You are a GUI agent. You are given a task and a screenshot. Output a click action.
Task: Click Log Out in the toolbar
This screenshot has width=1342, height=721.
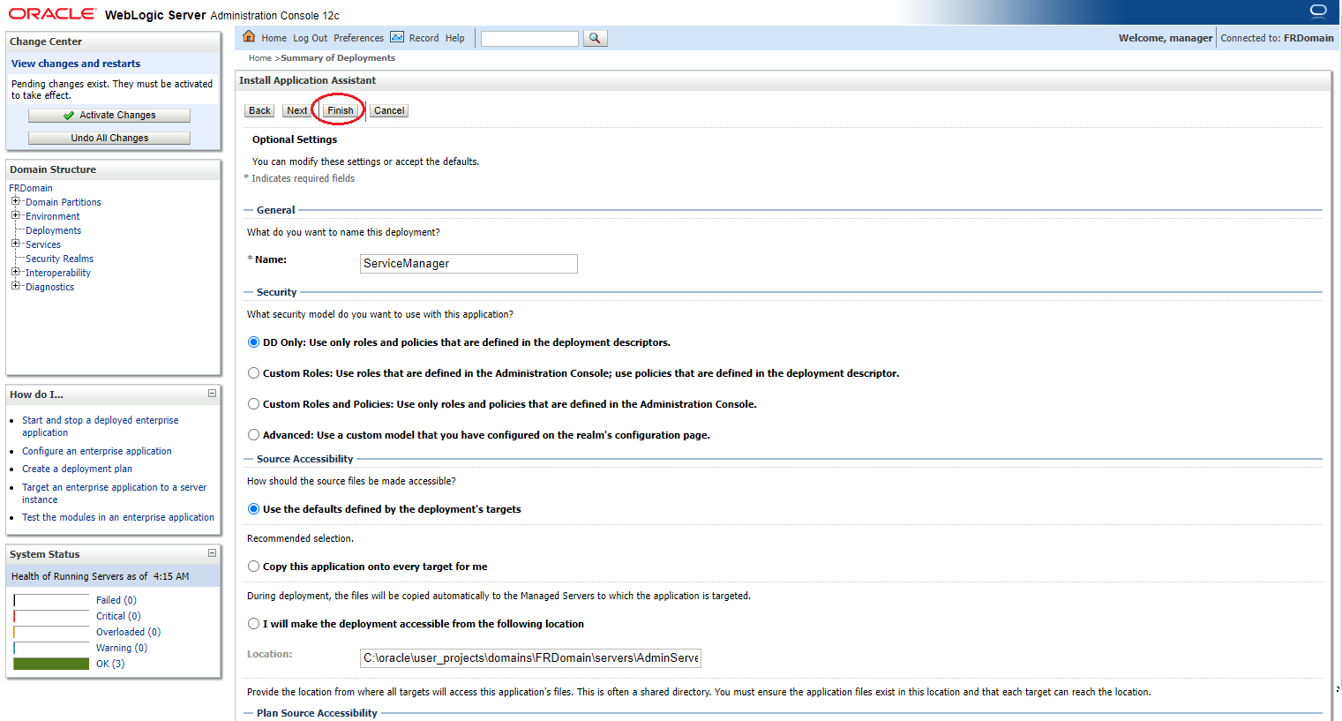pyautogui.click(x=310, y=38)
